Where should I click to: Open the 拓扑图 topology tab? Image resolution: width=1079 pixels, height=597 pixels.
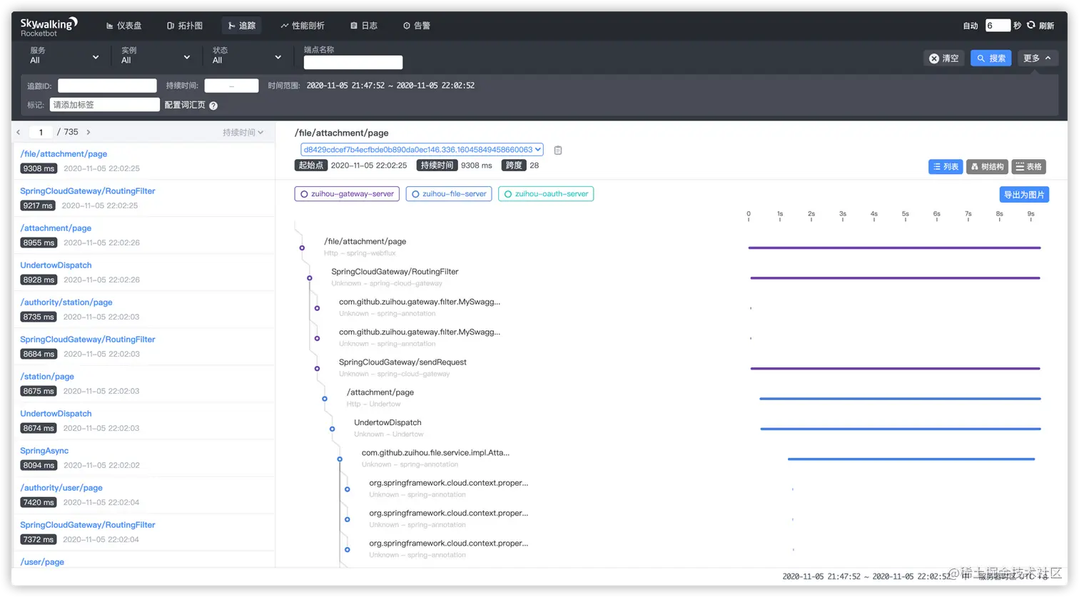point(185,26)
